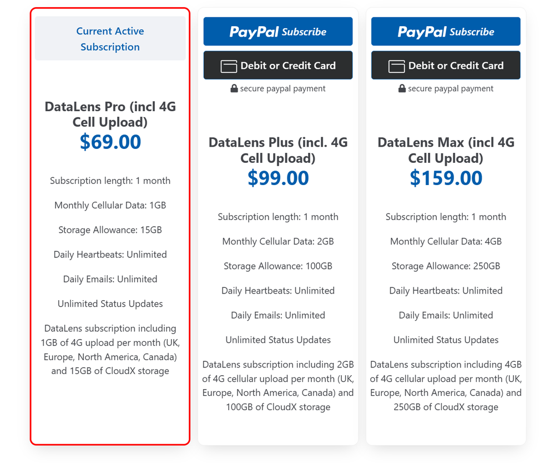Screen dimensions: 555x463
Task: Click "secure paypal payment" text under Max
Action: coord(451,88)
